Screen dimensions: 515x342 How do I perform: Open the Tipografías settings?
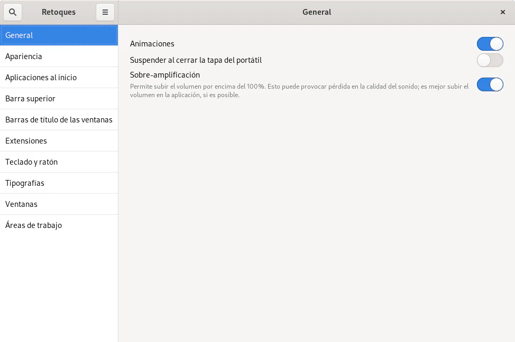[x=59, y=183]
